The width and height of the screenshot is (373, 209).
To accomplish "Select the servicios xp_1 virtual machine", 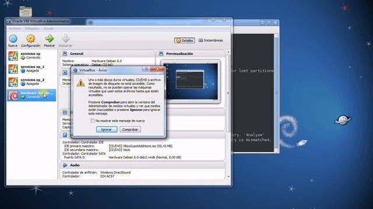I will [x=31, y=69].
